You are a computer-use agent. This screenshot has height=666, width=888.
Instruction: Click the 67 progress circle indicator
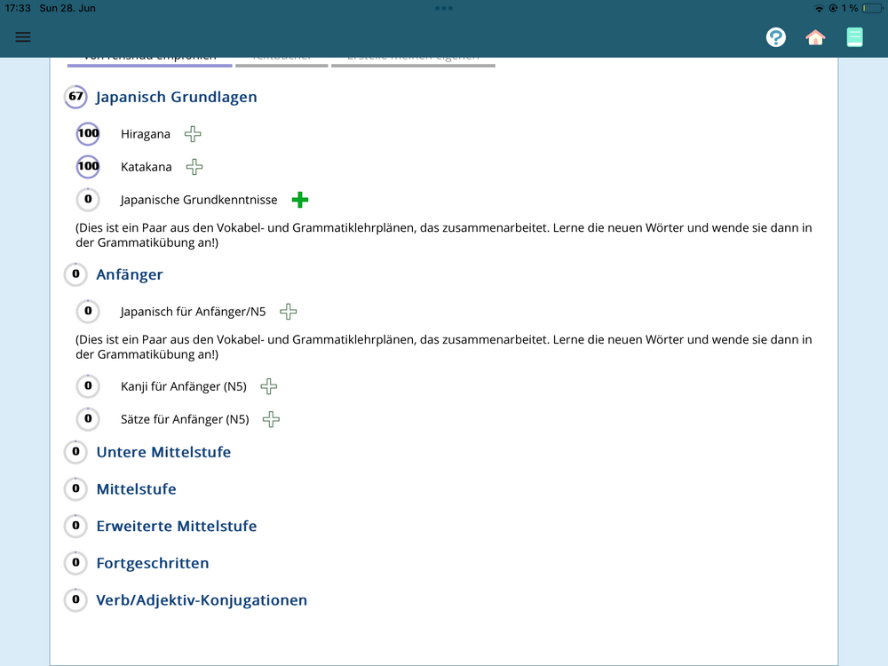[x=75, y=97]
